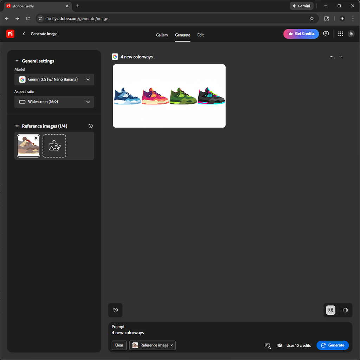Click the prompt enhance text icon
Image resolution: width=360 pixels, height=360 pixels.
coord(268,346)
